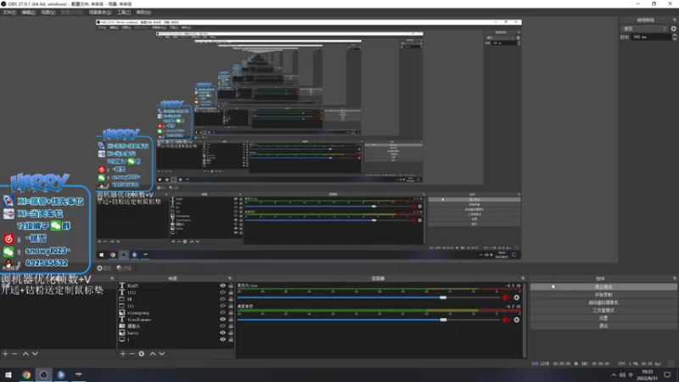Open the scene transition type dropdown
The width and height of the screenshot is (679, 382).
point(644,29)
